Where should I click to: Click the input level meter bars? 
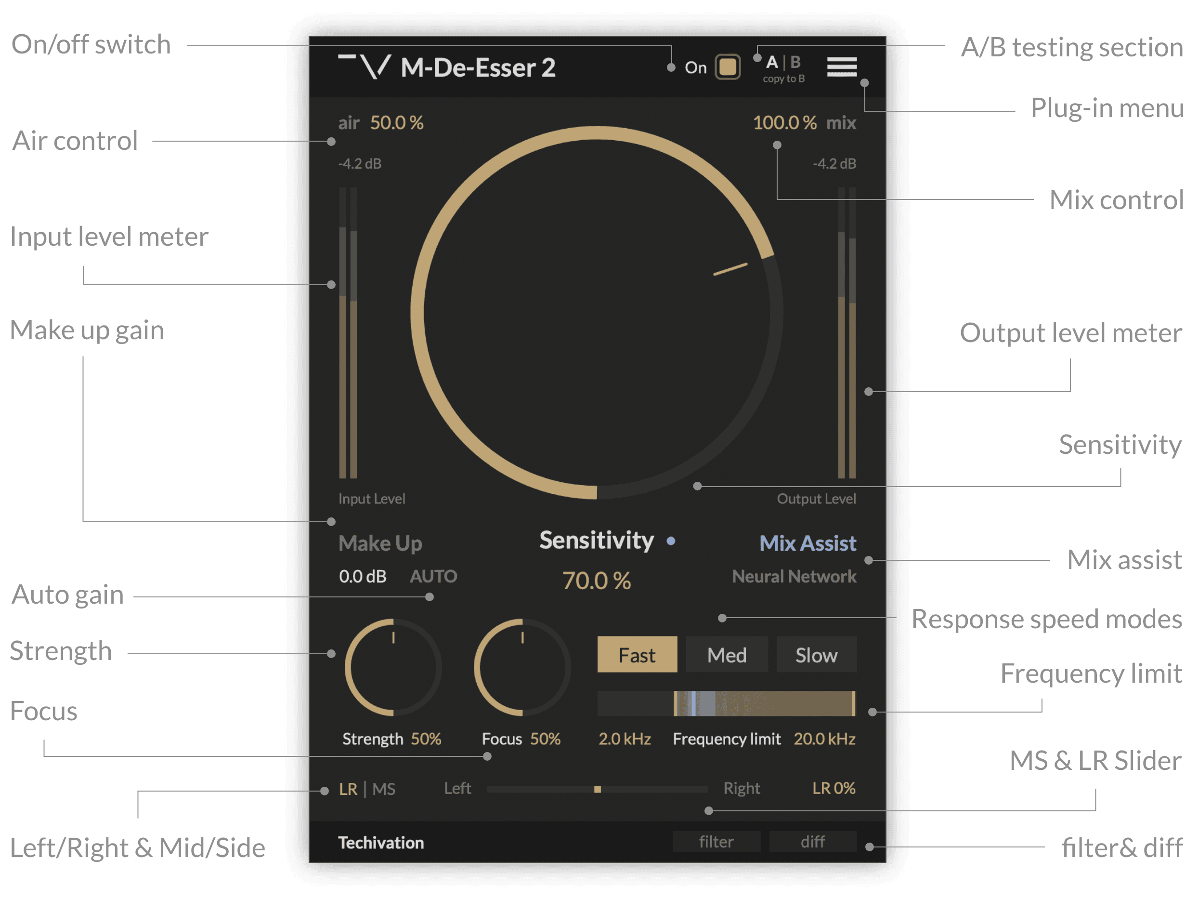tap(348, 332)
